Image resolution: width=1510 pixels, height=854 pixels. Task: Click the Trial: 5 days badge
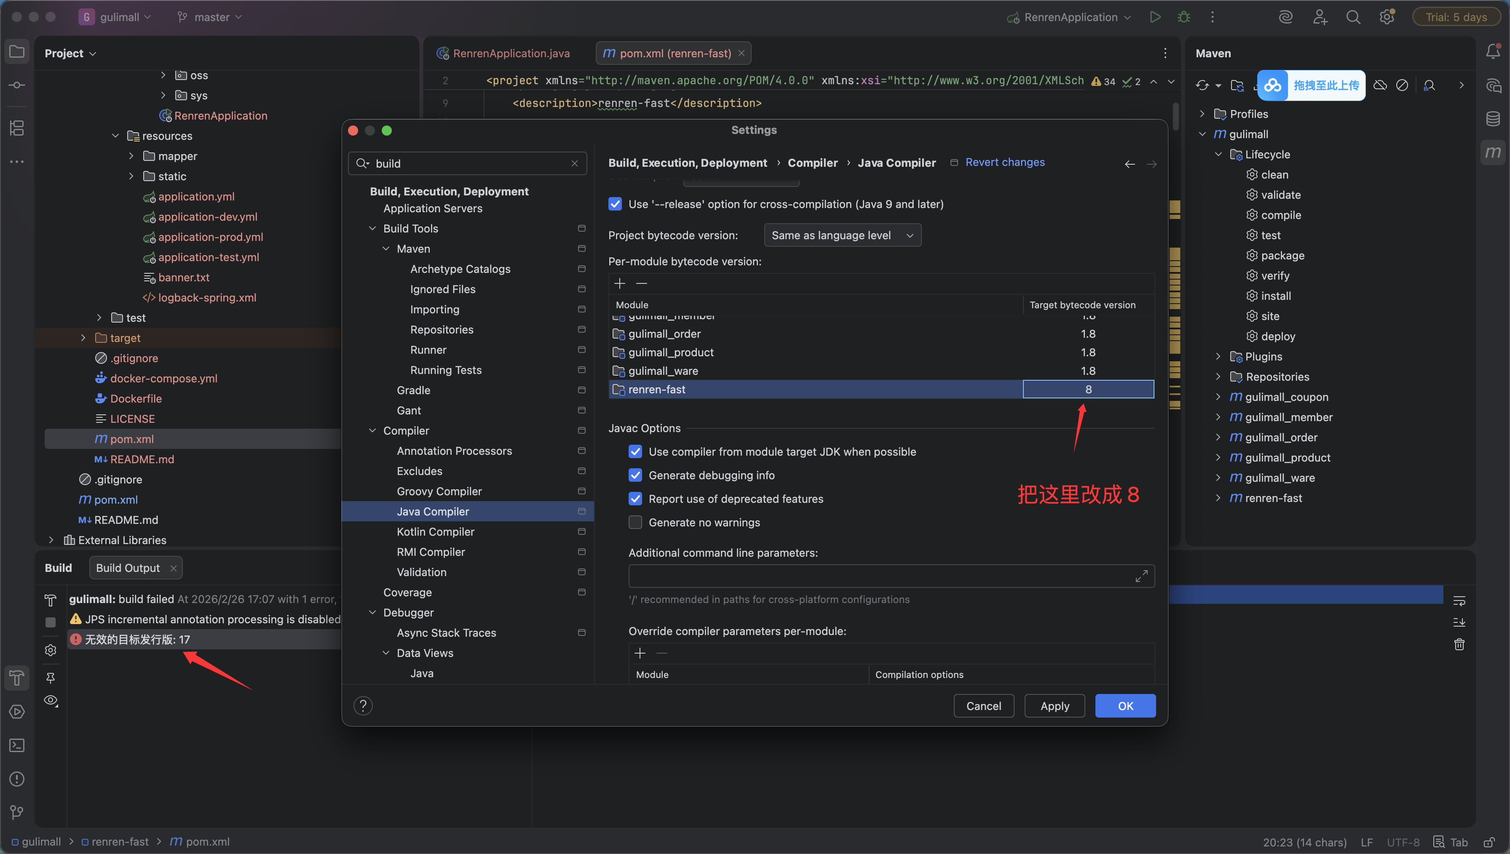1456,17
